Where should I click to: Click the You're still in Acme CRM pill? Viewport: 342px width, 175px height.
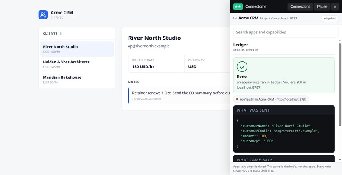click(271, 99)
